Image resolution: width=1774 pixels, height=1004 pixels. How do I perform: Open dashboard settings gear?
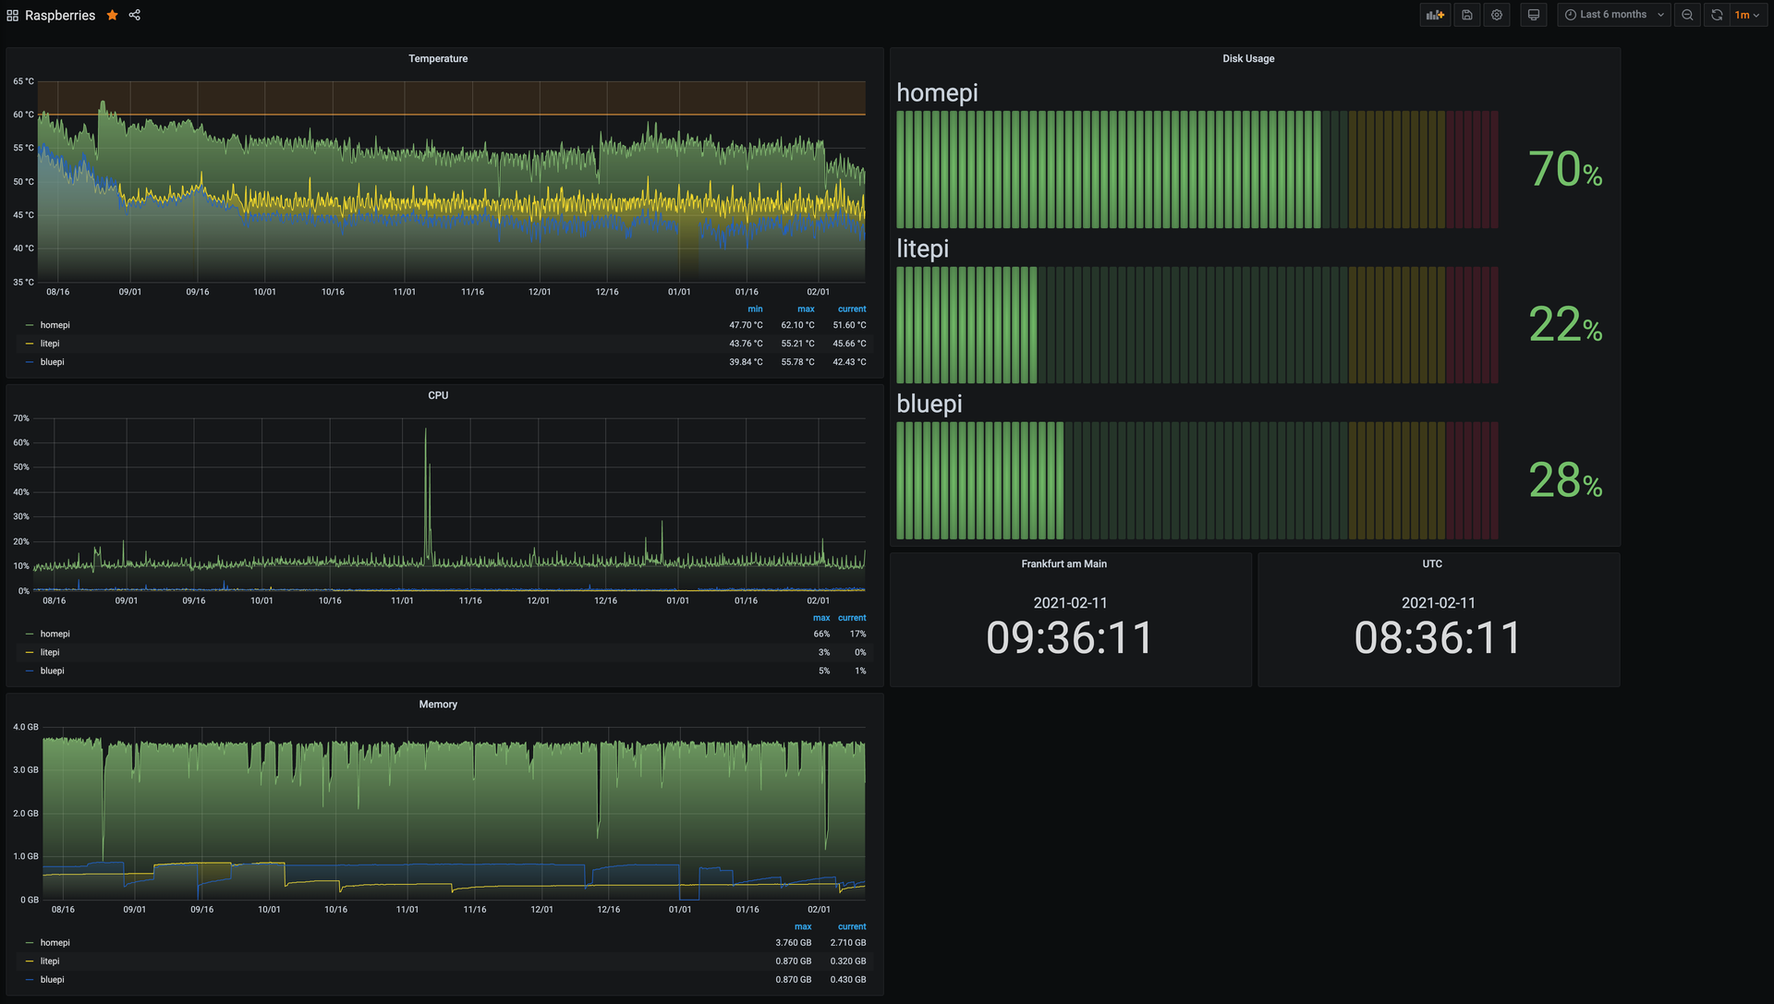(x=1497, y=15)
